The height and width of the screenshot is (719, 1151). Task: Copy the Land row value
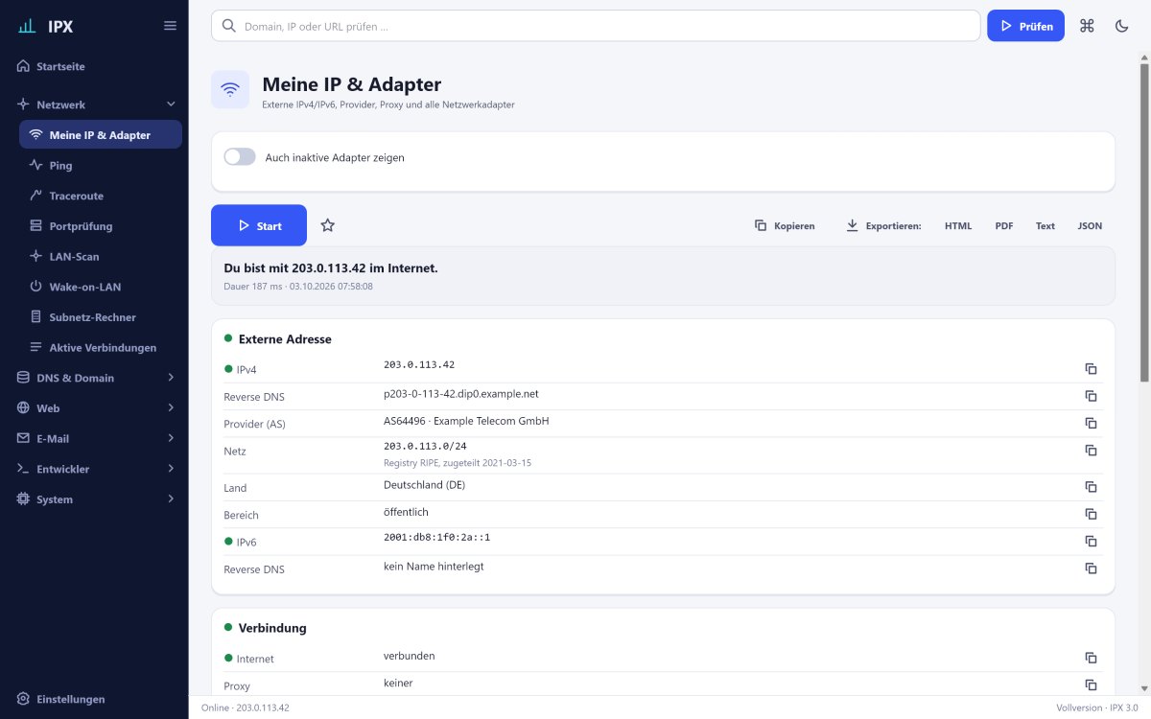1091,487
